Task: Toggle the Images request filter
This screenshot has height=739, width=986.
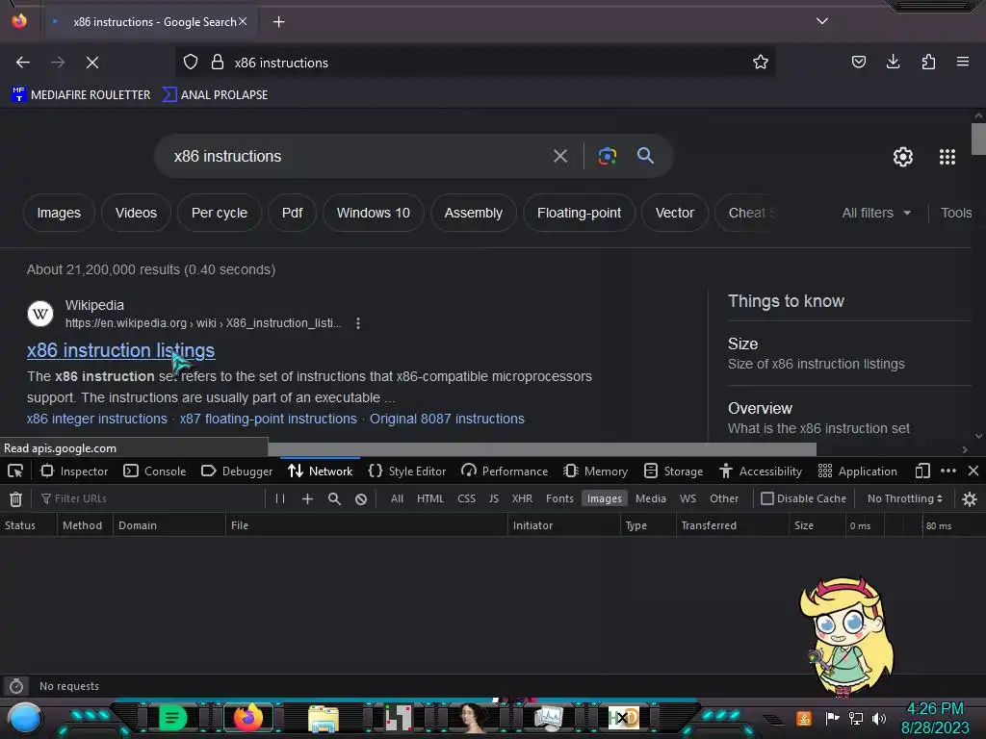Action: pos(605,498)
